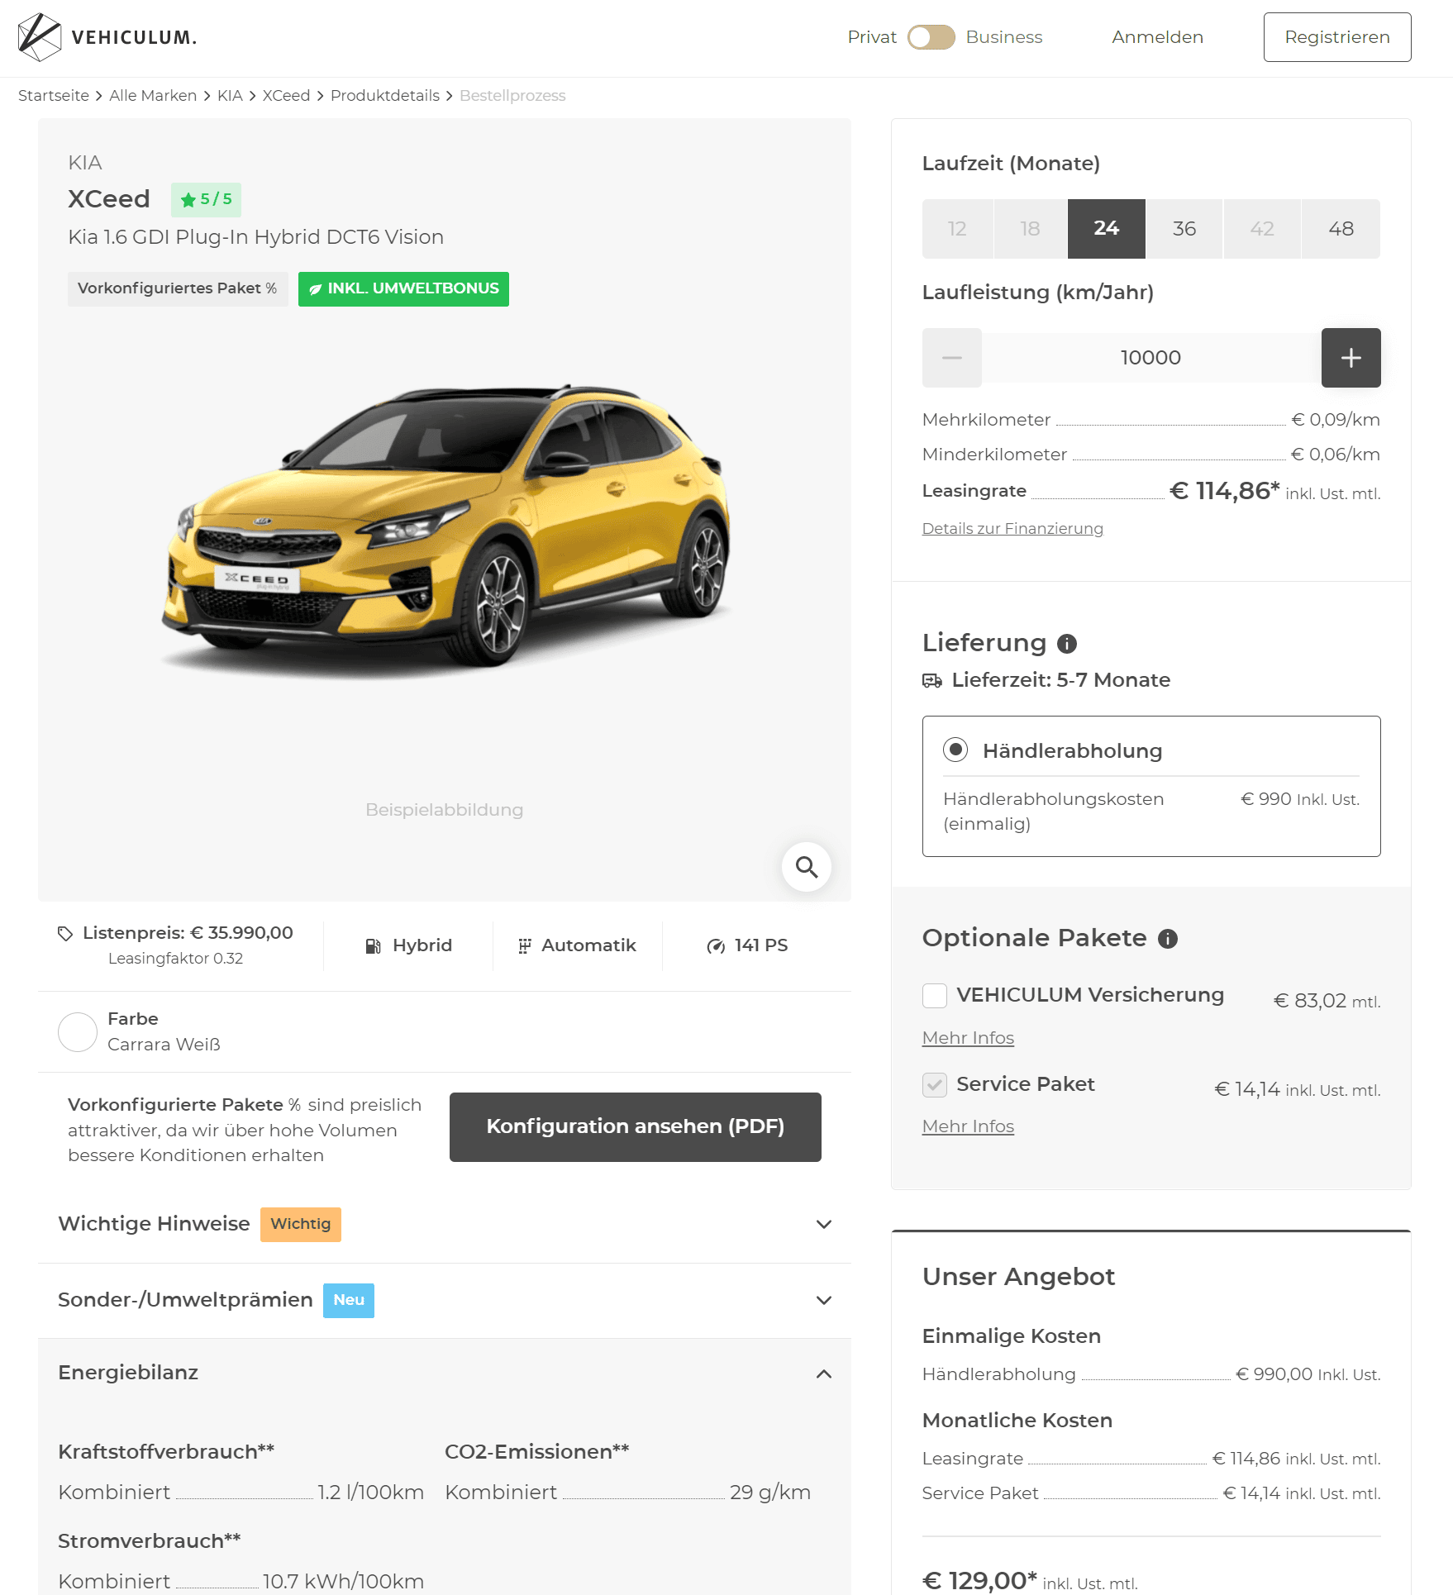
Task: Expand the Sonder-/Umweltprämien section
Action: 445,1300
